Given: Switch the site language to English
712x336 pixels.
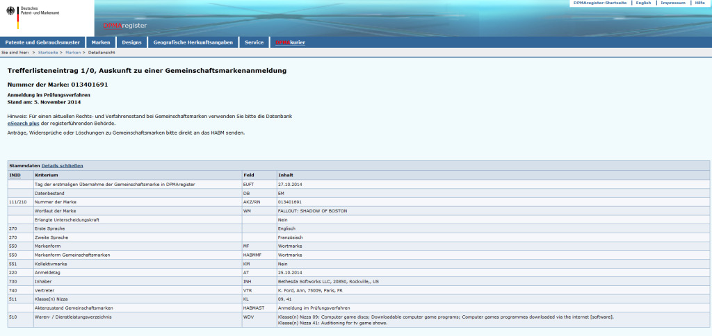Looking at the screenshot, I should coord(643,3).
